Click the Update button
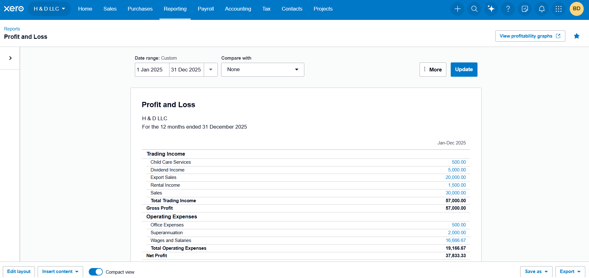Image resolution: width=589 pixels, height=278 pixels. click(x=464, y=70)
